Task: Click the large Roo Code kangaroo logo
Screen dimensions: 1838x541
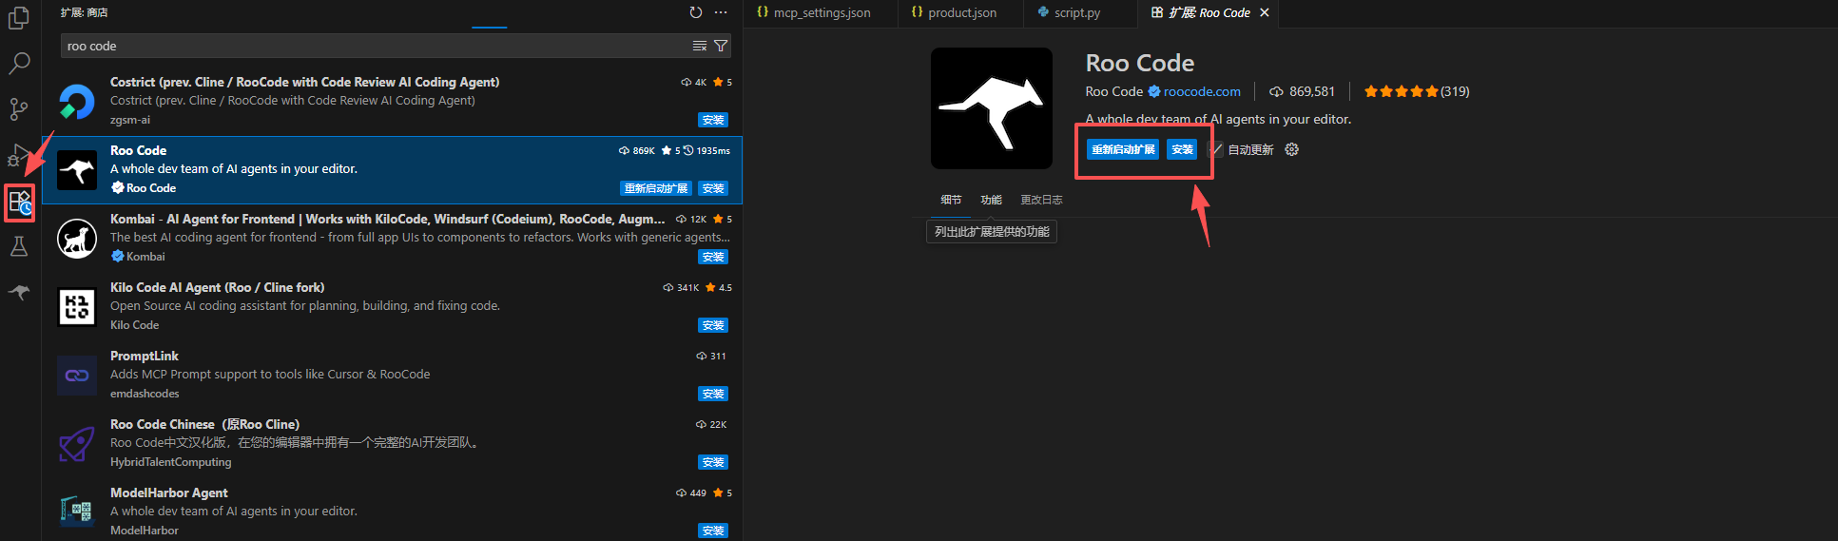Action: tap(992, 108)
